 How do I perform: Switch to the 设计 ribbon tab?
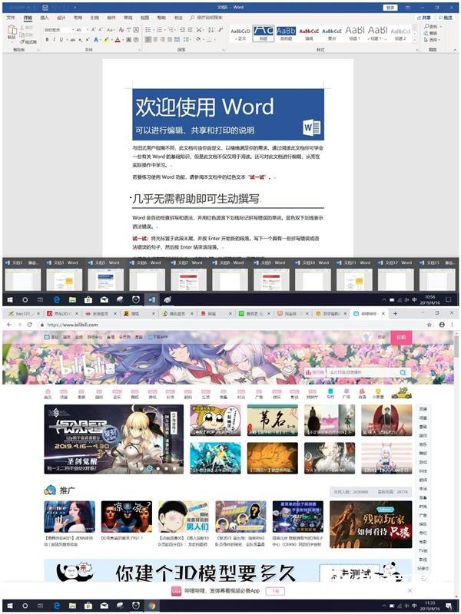(x=61, y=16)
